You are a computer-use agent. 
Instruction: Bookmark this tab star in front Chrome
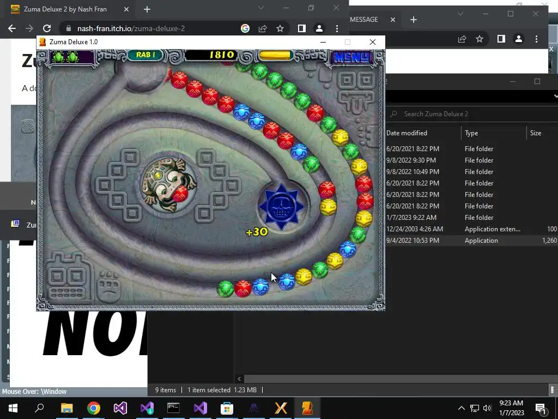[x=280, y=28]
